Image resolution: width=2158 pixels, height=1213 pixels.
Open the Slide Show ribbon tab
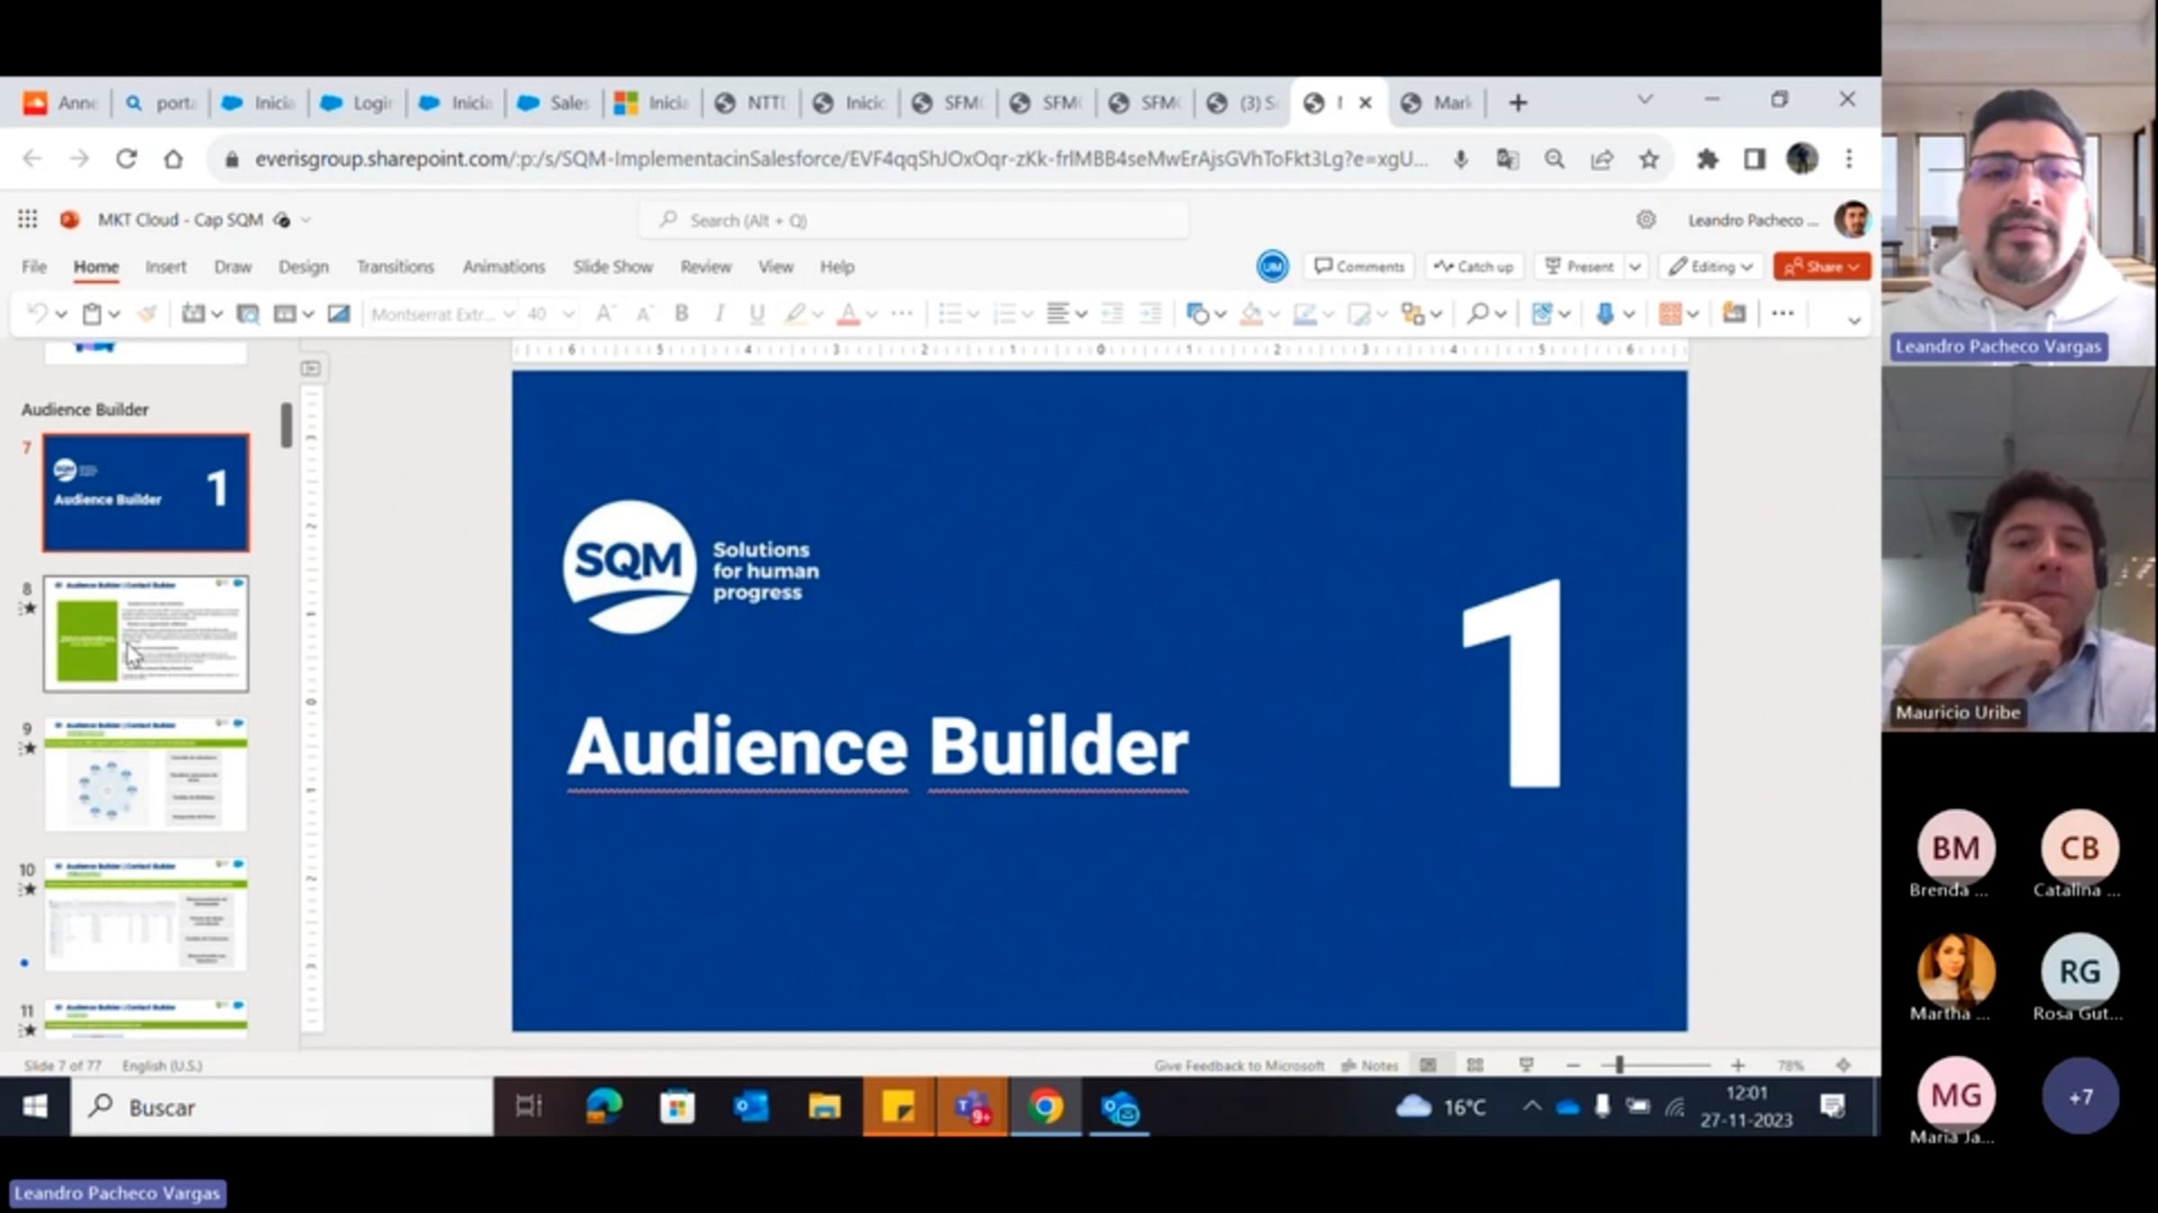[612, 267]
